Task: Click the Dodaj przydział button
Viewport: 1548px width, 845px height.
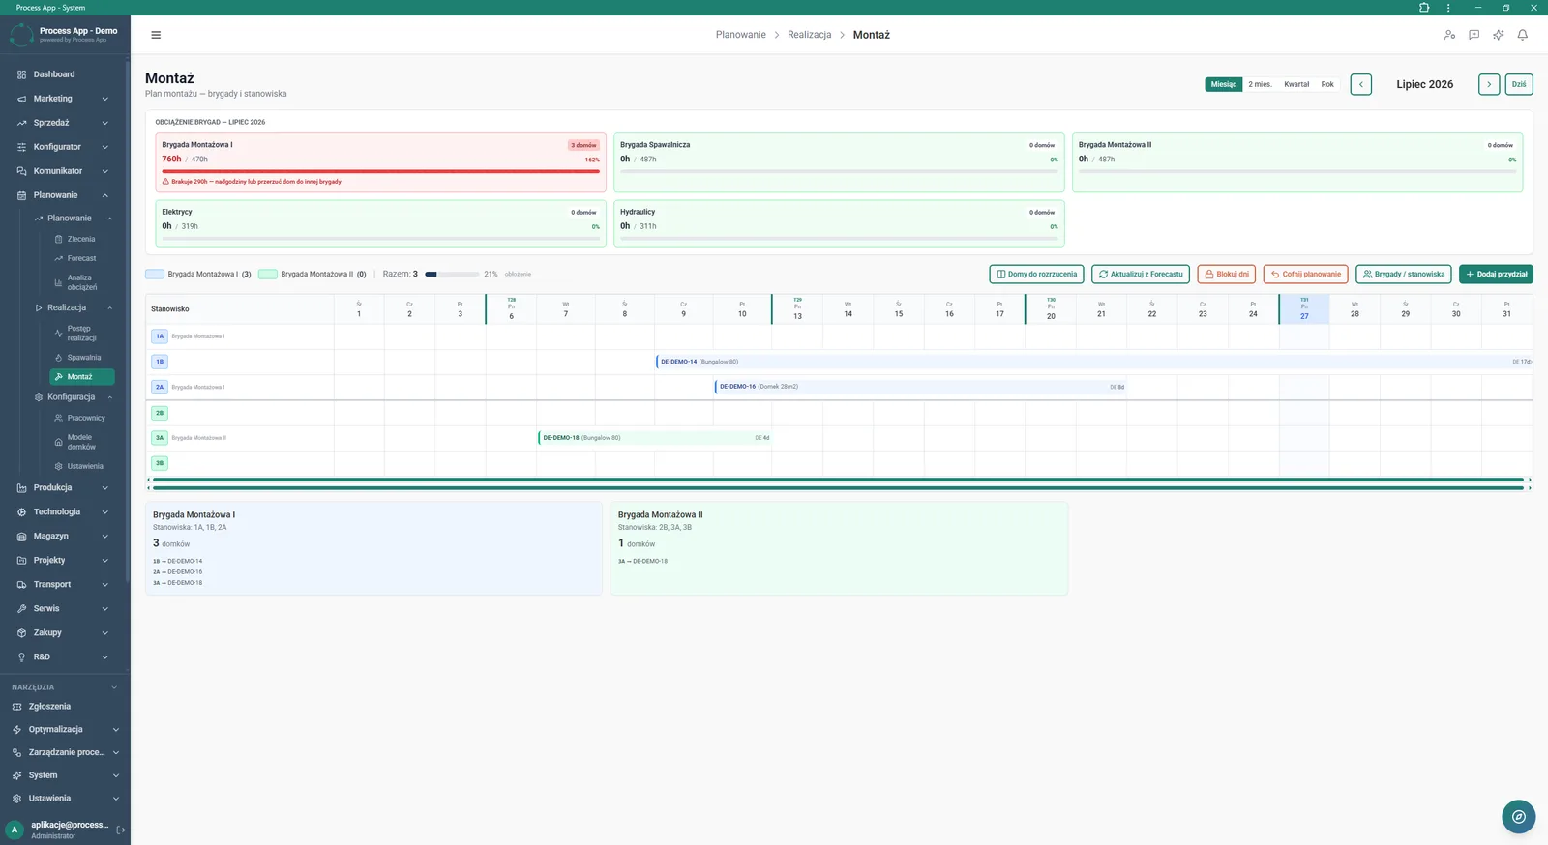Action: (x=1496, y=274)
